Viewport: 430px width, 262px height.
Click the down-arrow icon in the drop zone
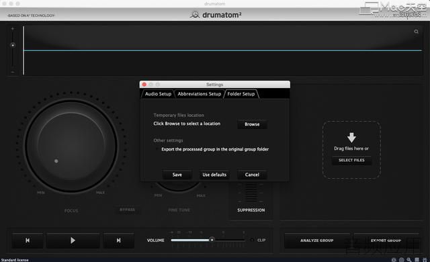point(351,137)
